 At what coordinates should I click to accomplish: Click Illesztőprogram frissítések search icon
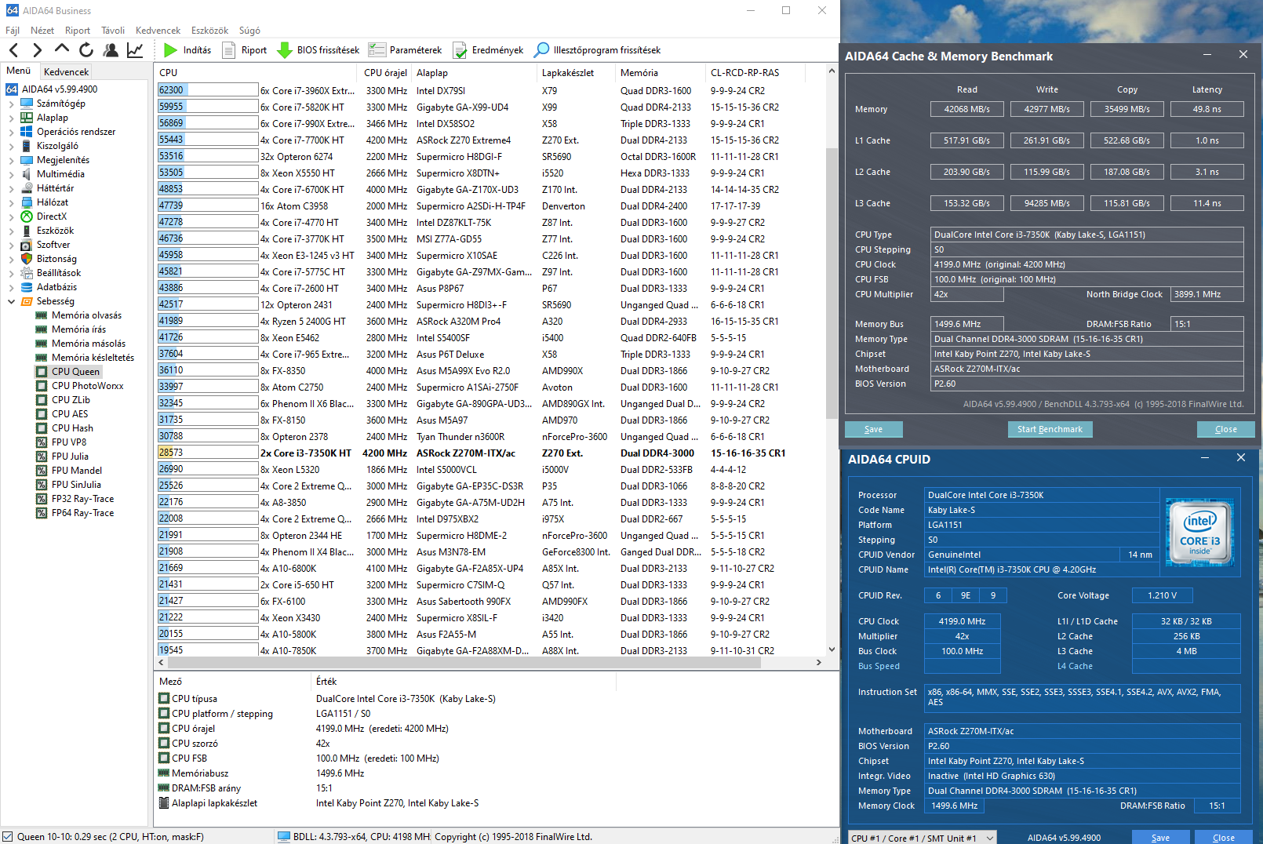(x=541, y=50)
